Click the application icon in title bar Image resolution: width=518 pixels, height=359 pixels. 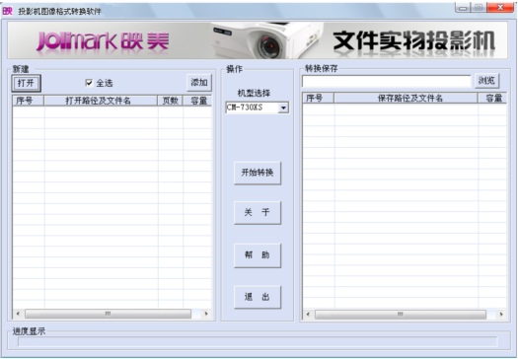coord(7,11)
